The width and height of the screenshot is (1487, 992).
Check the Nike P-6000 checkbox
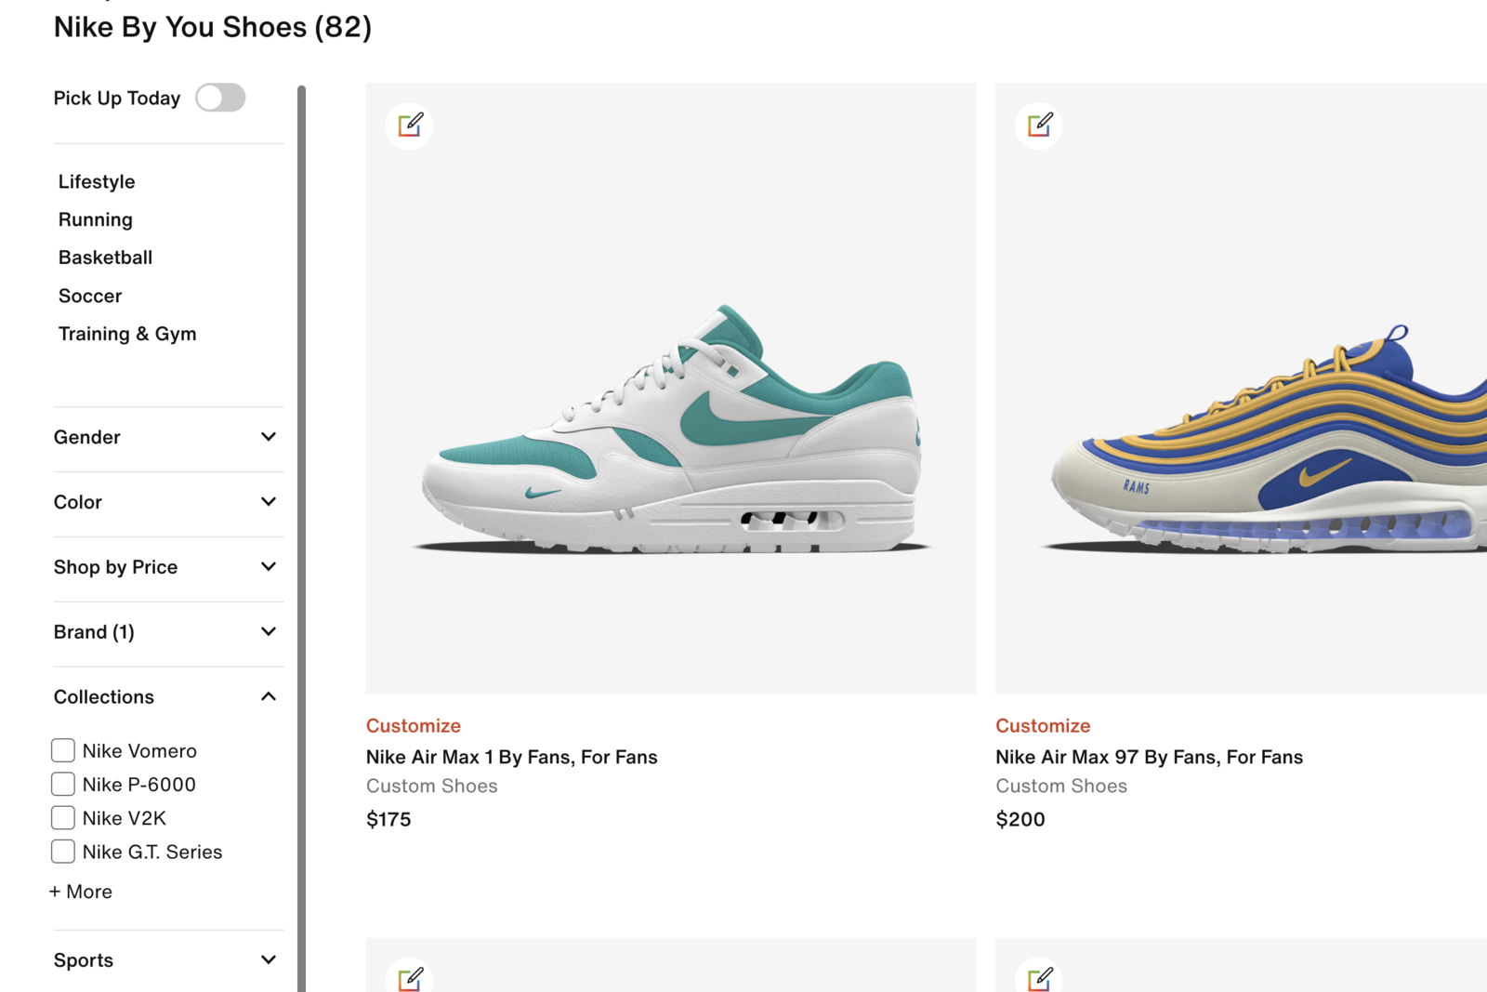tap(63, 785)
